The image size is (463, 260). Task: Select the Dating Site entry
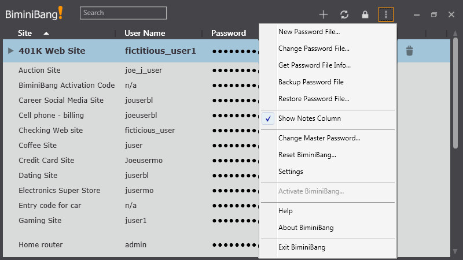[x=38, y=176]
